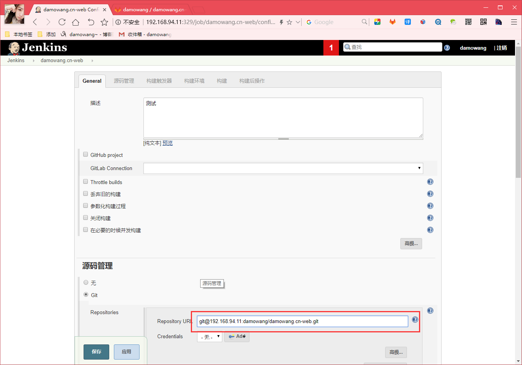Click the blue circle search extension icon
This screenshot has width=522, height=365.
[438, 22]
